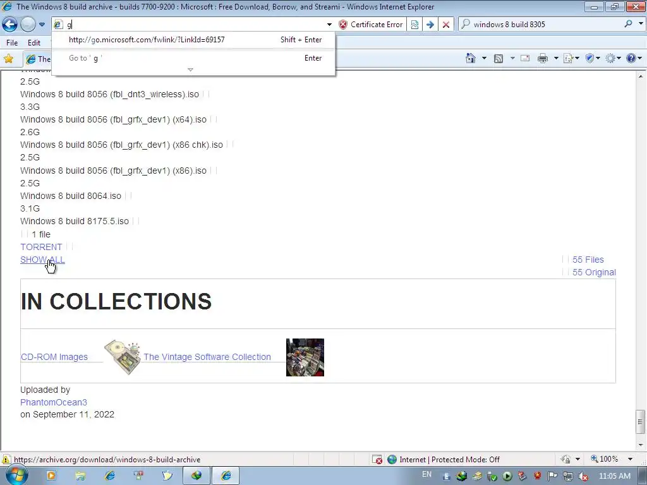Click the active Internet Explorer taskbar button
This screenshot has width=647, height=485.
coord(226,476)
